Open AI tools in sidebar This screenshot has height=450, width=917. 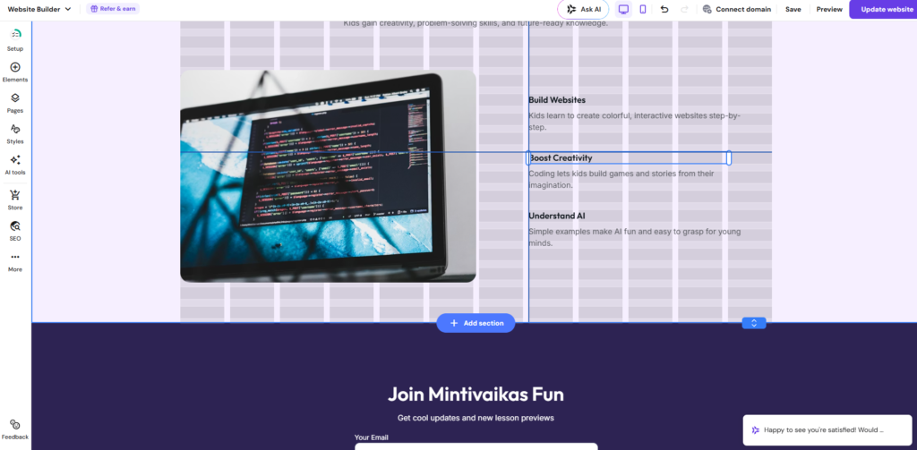[15, 165]
